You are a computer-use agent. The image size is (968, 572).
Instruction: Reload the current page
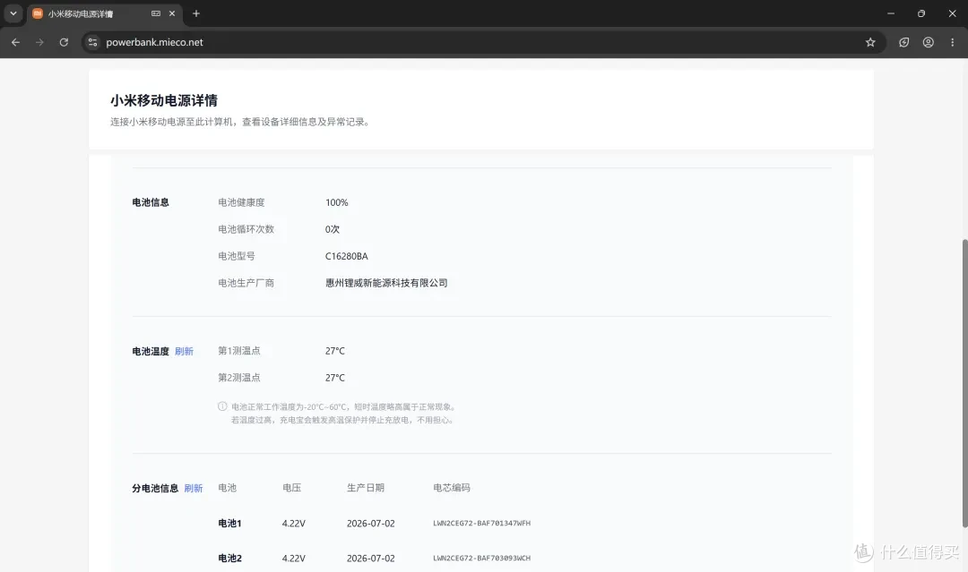(64, 43)
